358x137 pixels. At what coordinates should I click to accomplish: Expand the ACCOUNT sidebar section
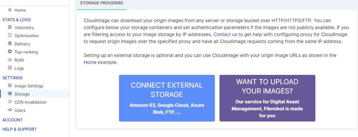coord(12,120)
